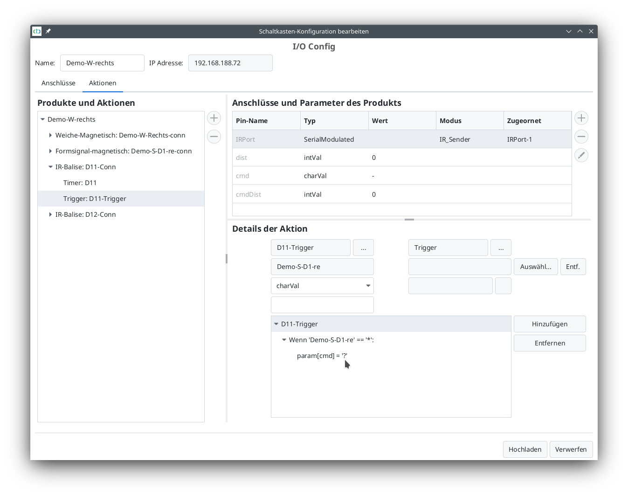Add a new product using the plus icon
Screen dimensions: 628x496
(214, 118)
